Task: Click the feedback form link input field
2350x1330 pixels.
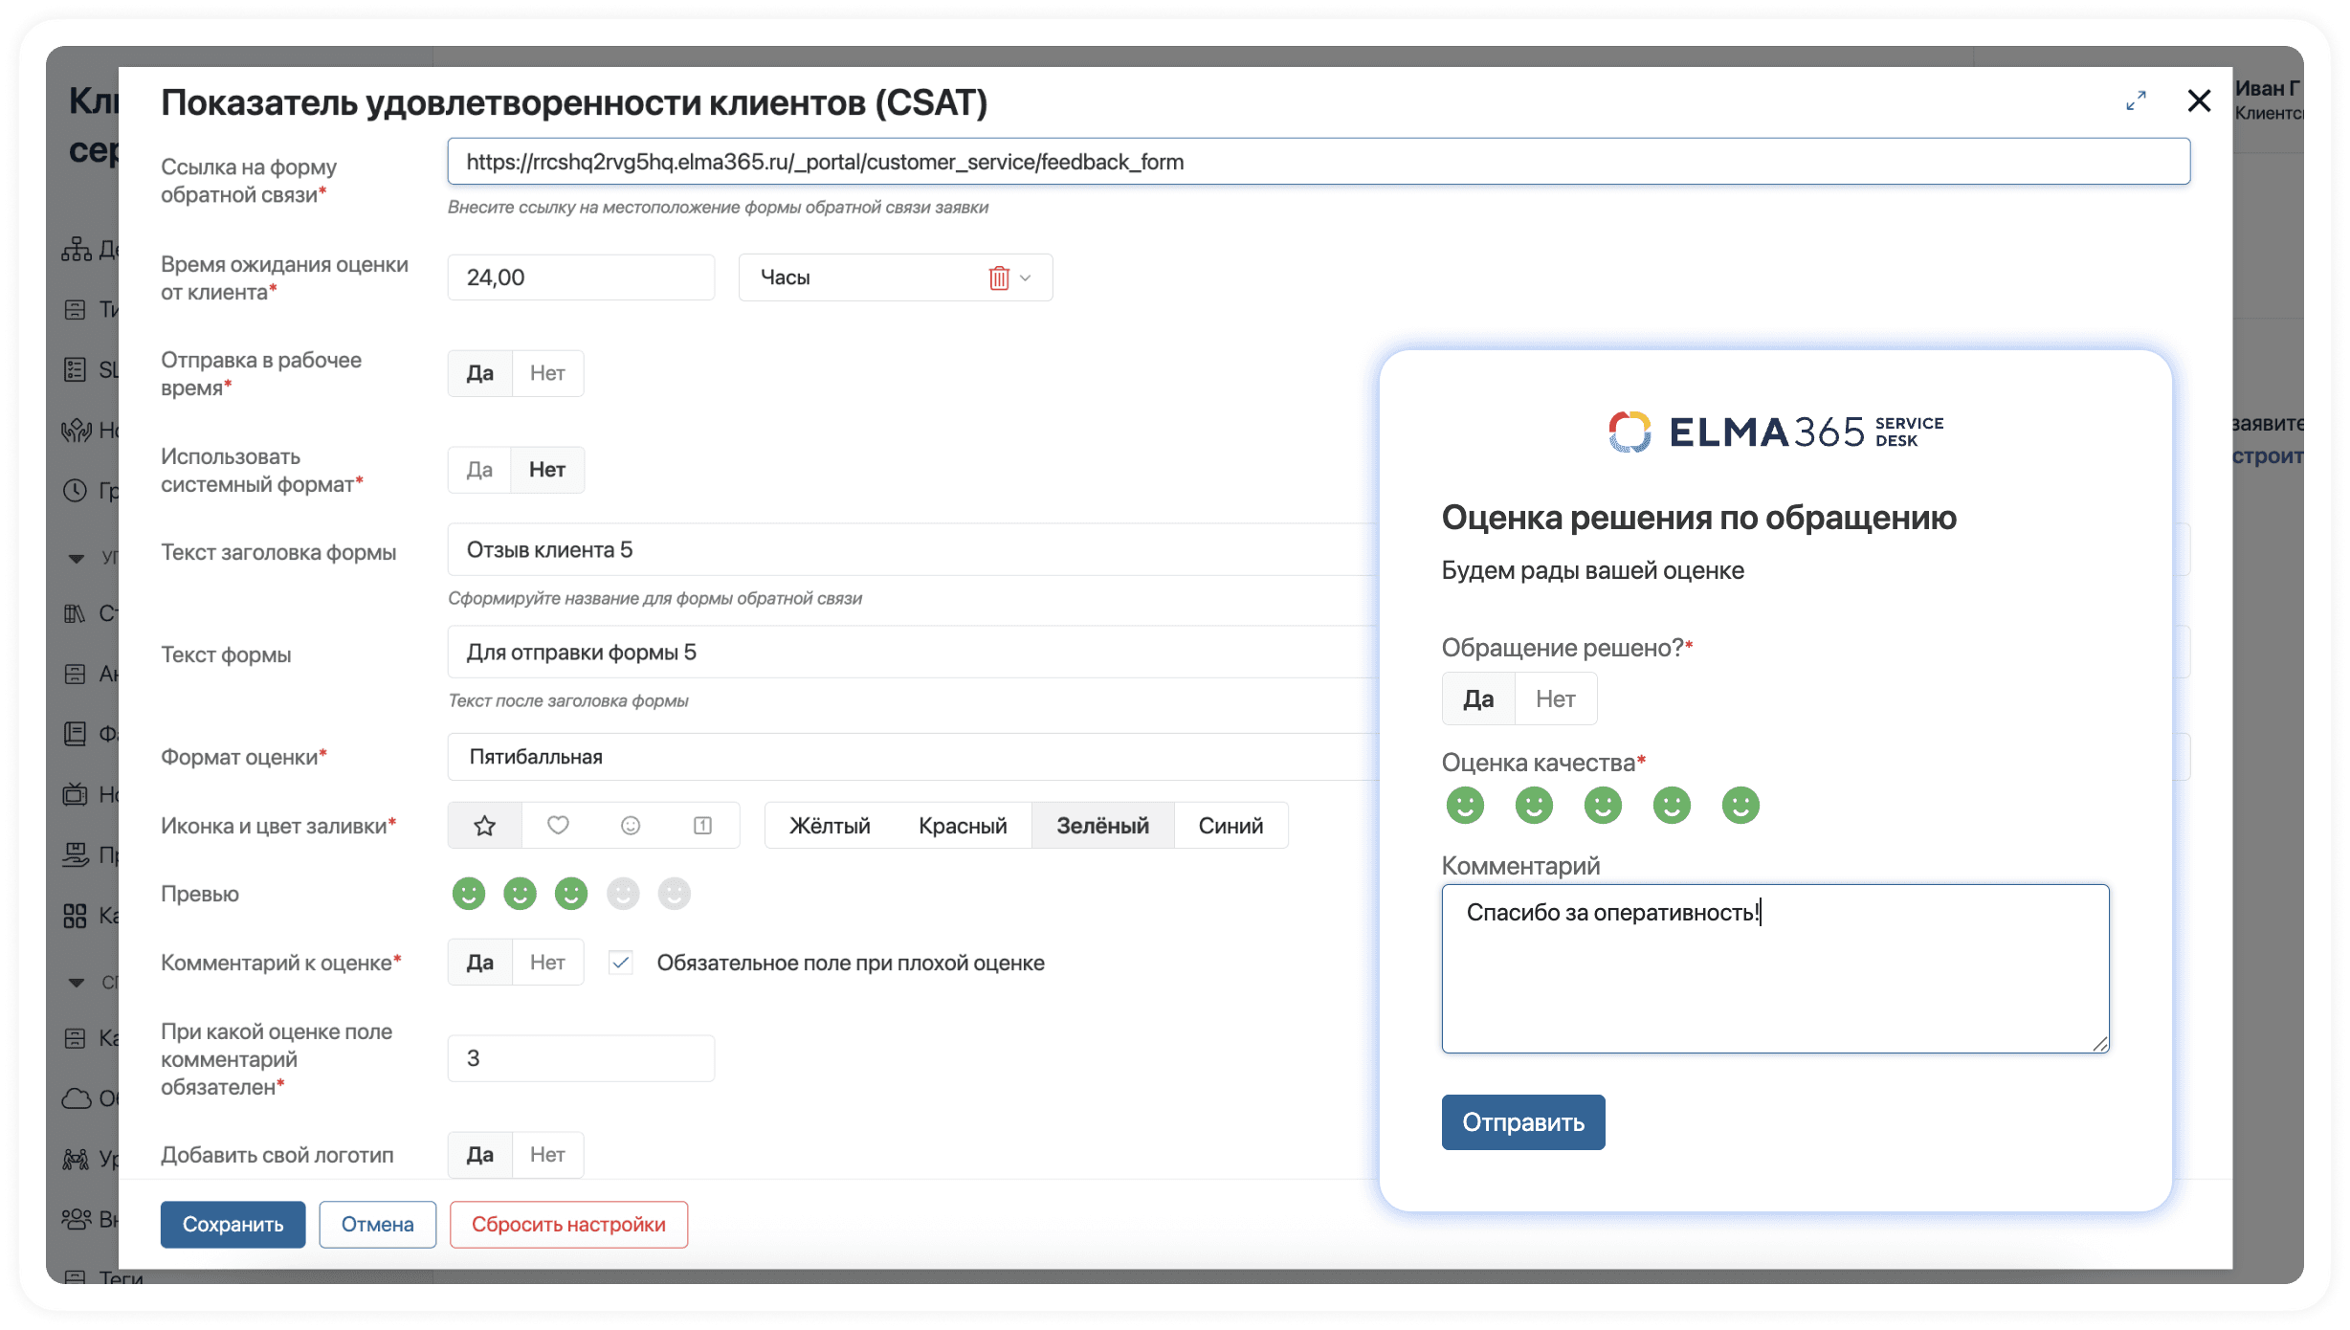Action: 1318,162
